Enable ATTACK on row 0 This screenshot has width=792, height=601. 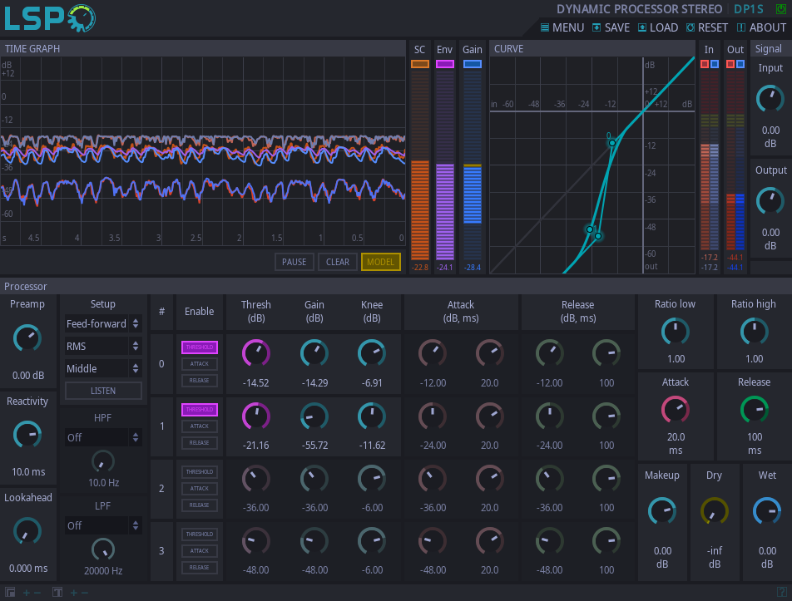pyautogui.click(x=200, y=364)
